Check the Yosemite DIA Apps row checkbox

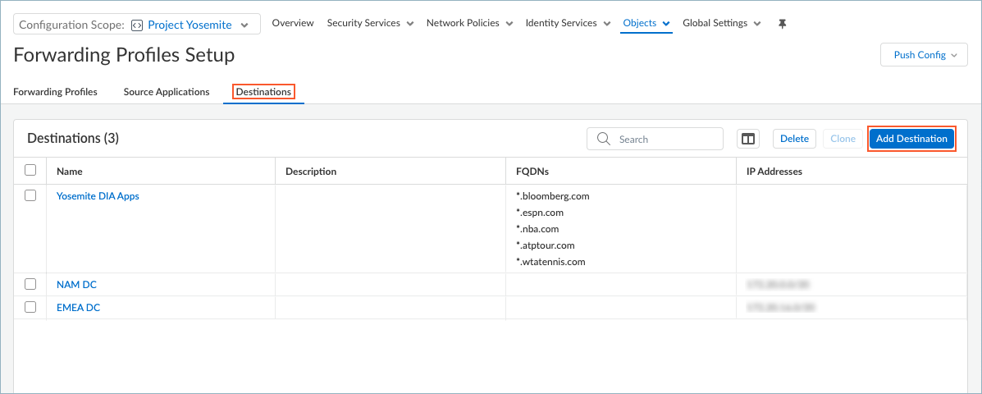(x=30, y=196)
